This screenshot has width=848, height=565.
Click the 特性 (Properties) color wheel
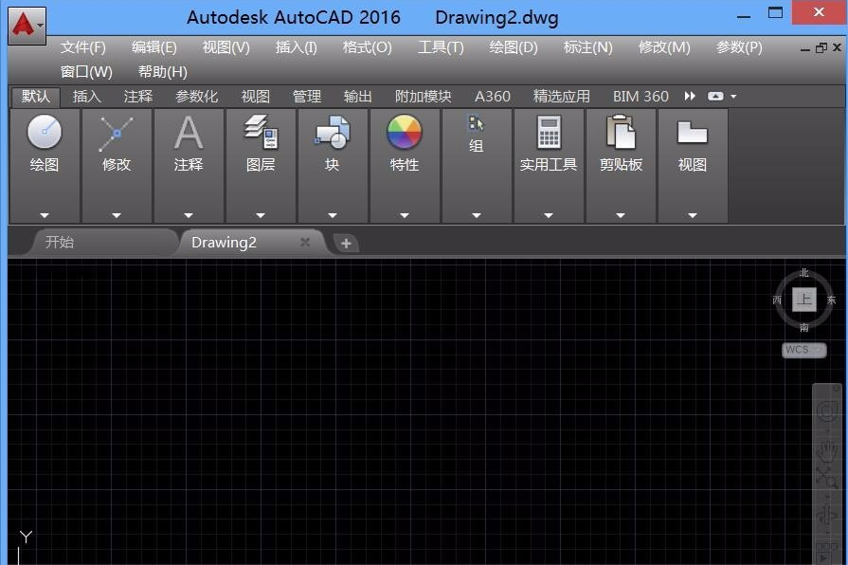405,134
